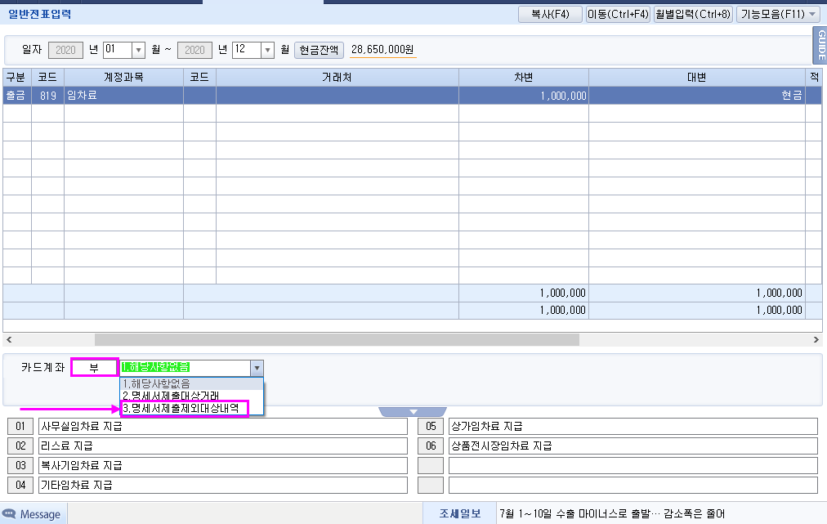Click the 복사(F4) button
This screenshot has height=524, width=827.
[x=550, y=14]
